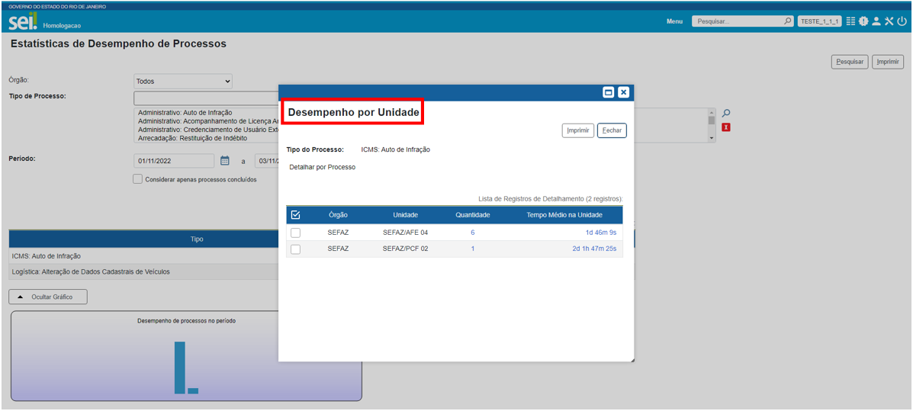Open calendar picker for start date

(x=225, y=161)
